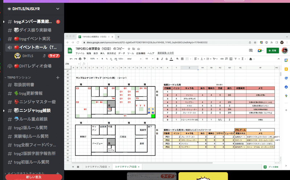The width and height of the screenshot is (290, 180).
Task: Add channel to TRPGマンション category
Action: pyautogui.click(x=58, y=77)
